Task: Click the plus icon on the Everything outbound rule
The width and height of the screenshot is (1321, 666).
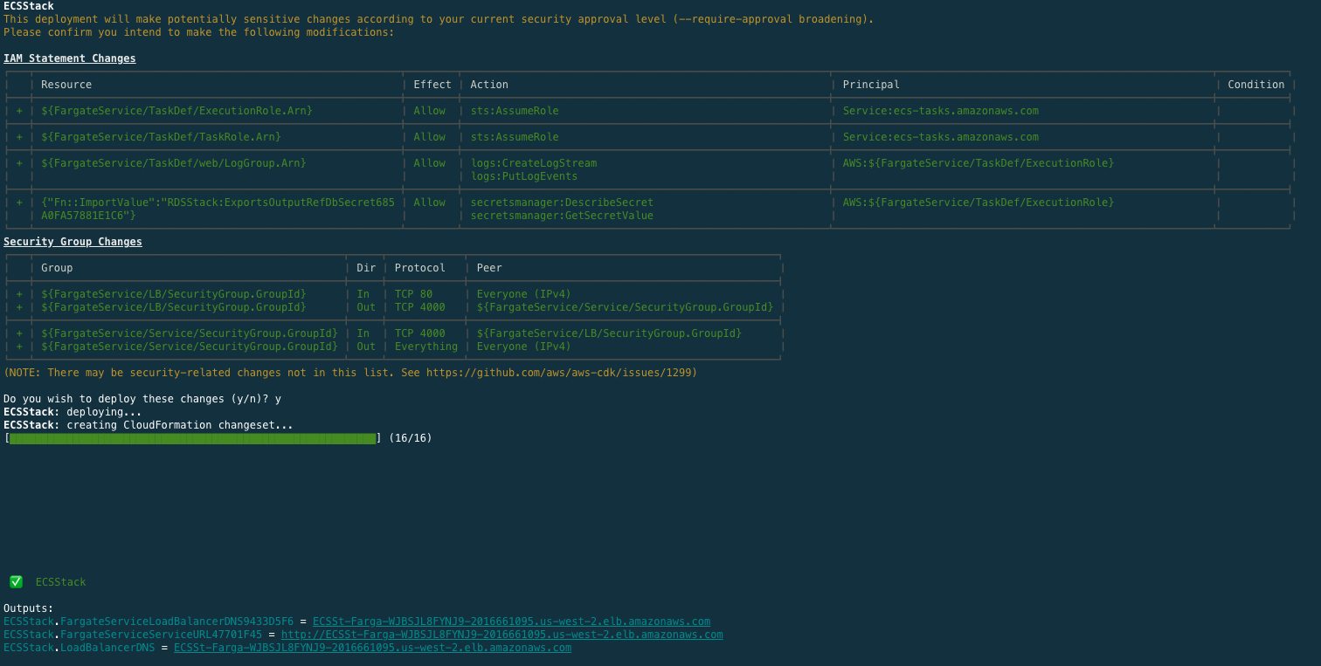Action: (x=18, y=346)
